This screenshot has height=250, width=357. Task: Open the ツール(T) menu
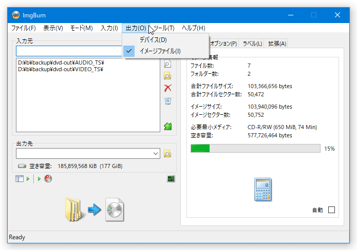tap(164, 28)
